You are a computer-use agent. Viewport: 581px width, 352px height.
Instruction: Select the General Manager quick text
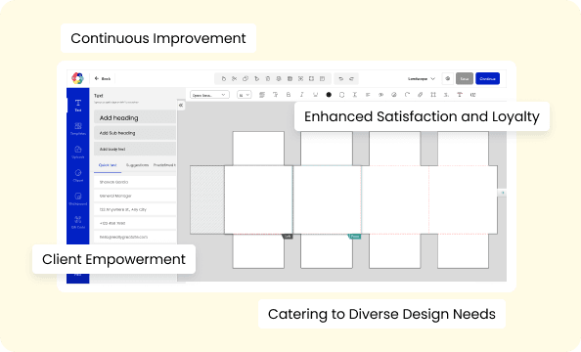(x=135, y=196)
